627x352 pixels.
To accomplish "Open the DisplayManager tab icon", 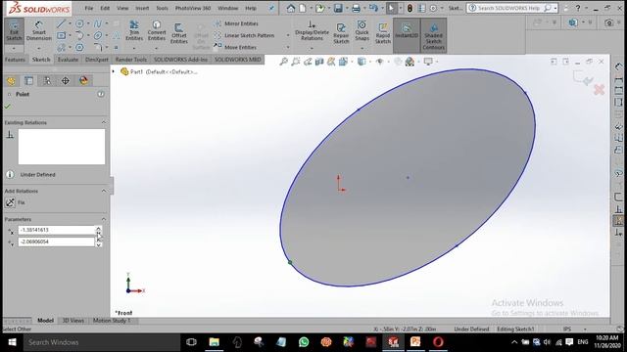I will tap(83, 80).
